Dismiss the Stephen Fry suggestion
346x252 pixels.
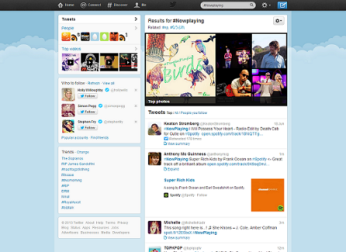(x=136, y=122)
